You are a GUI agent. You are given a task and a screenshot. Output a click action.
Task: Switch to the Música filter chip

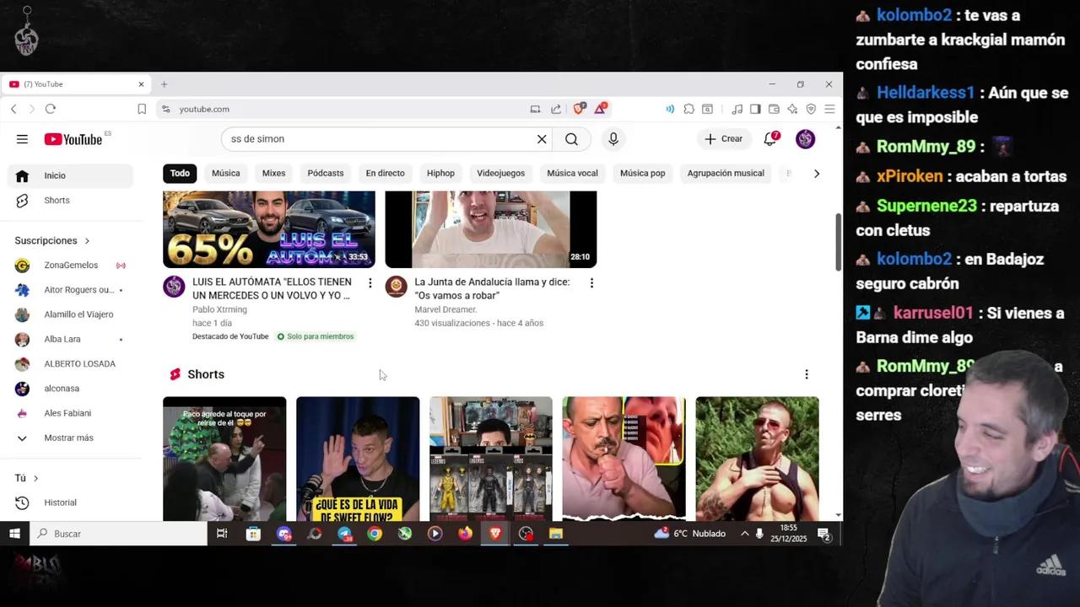225,173
